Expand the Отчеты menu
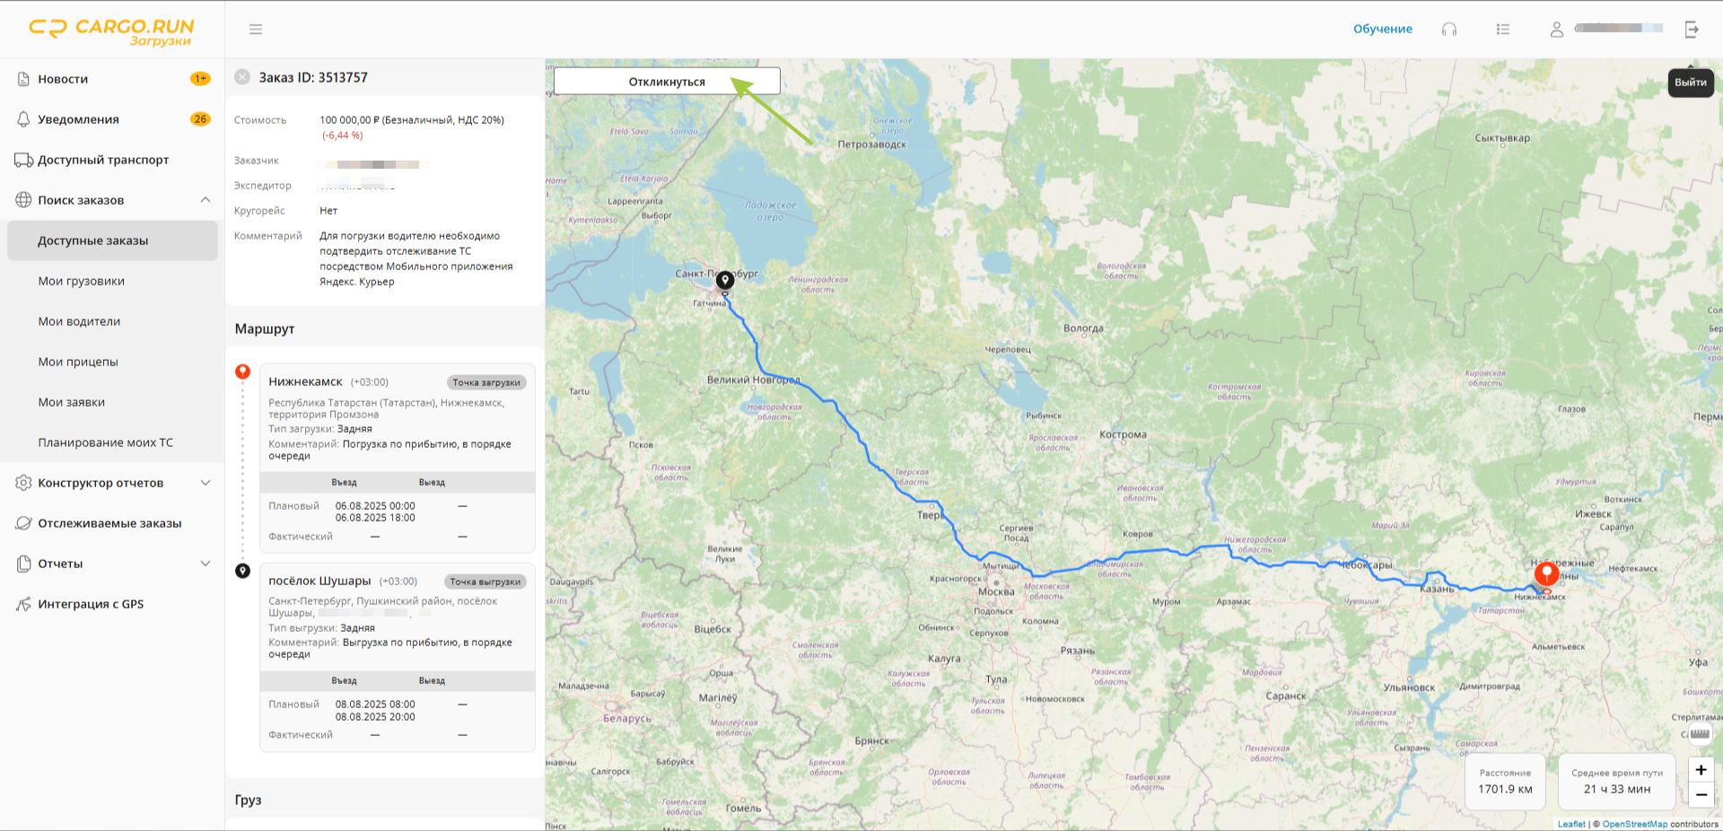Viewport: 1723px width, 831px height. pyautogui.click(x=206, y=564)
